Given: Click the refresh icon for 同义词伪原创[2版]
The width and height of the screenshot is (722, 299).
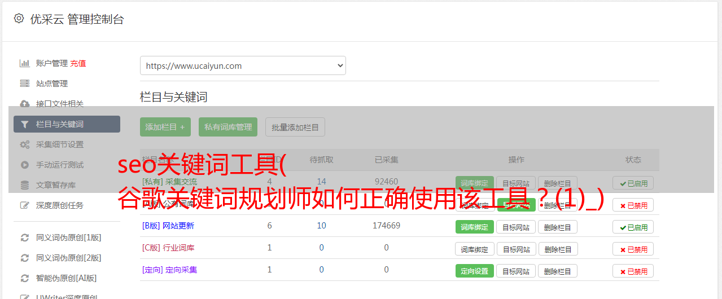Looking at the screenshot, I should pos(25,258).
